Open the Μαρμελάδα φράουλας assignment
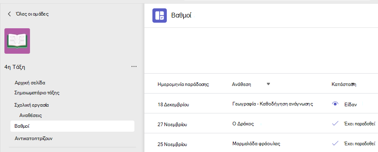Image resolution: width=378 pixels, height=152 pixels. coord(256,144)
